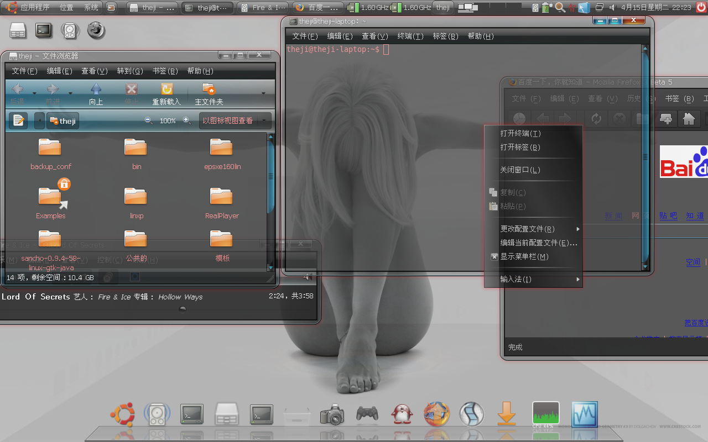
Task: Expand 输入法 submenu in context menu
Action: click(533, 279)
